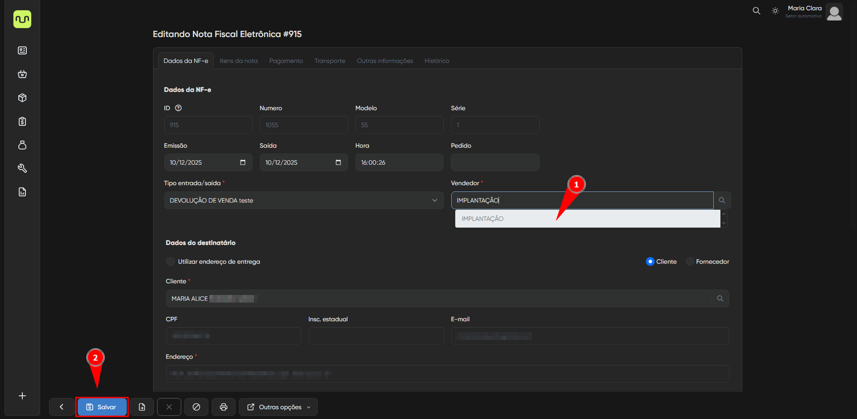Image resolution: width=857 pixels, height=419 pixels.
Task: Click the Vendedor search magnifier icon
Action: (x=722, y=200)
